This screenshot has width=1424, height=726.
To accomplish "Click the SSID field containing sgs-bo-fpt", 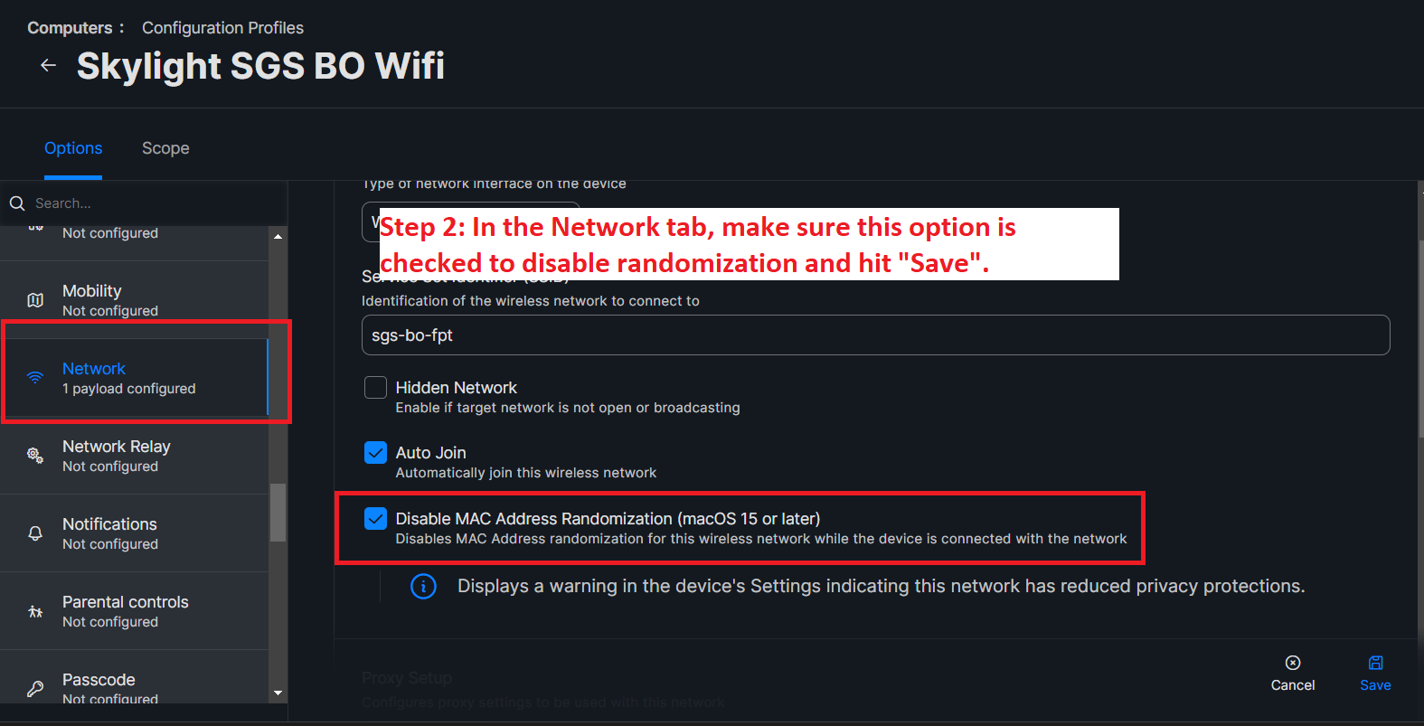I will [x=875, y=335].
